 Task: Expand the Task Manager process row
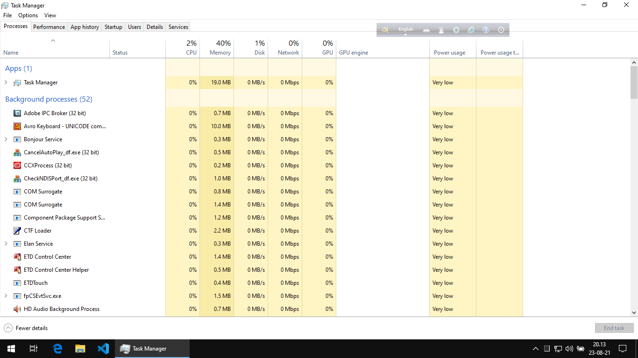coord(6,83)
